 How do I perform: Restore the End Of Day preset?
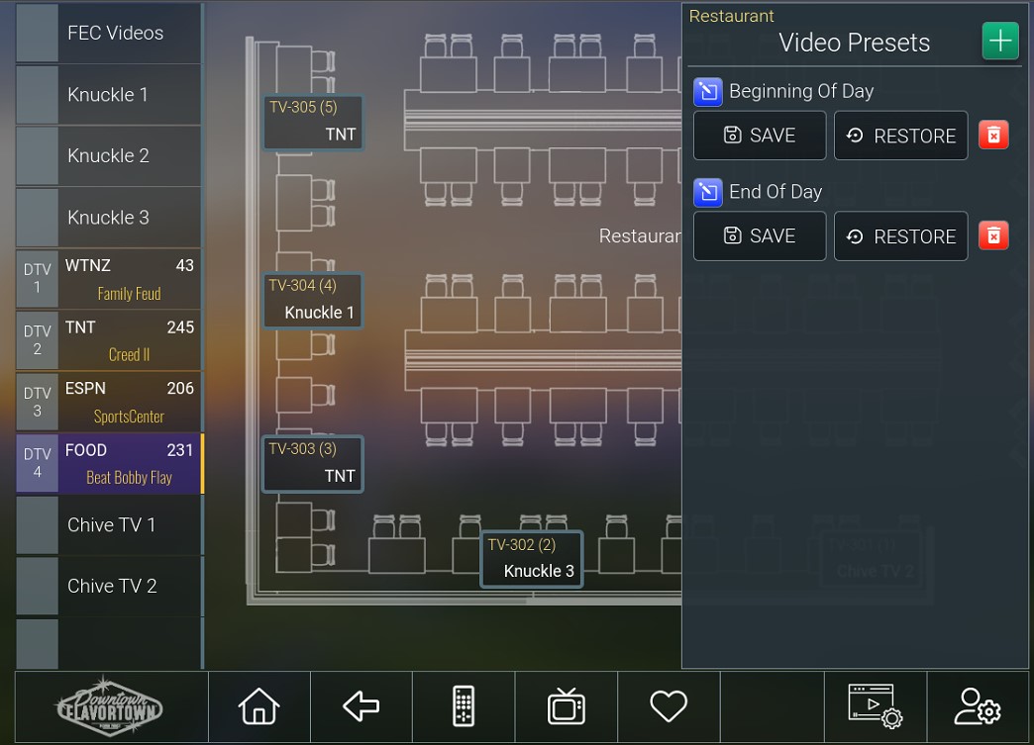901,235
